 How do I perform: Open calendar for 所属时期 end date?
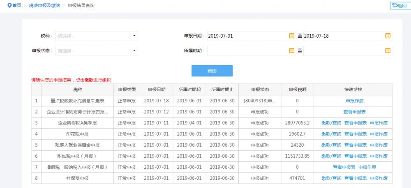click(x=388, y=51)
